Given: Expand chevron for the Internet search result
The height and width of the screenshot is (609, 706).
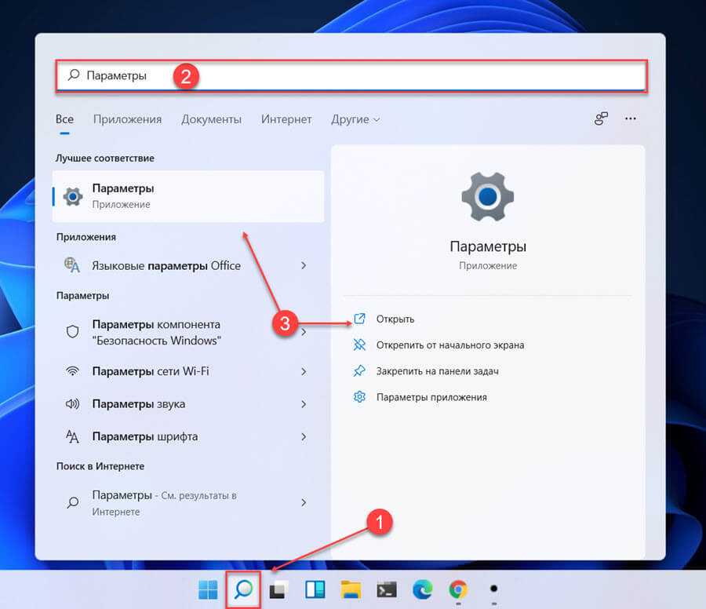Looking at the screenshot, I should [x=304, y=502].
